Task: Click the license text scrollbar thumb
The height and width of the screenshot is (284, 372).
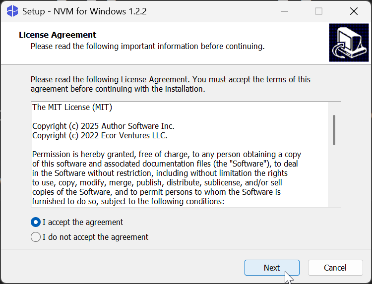Action: (334, 129)
